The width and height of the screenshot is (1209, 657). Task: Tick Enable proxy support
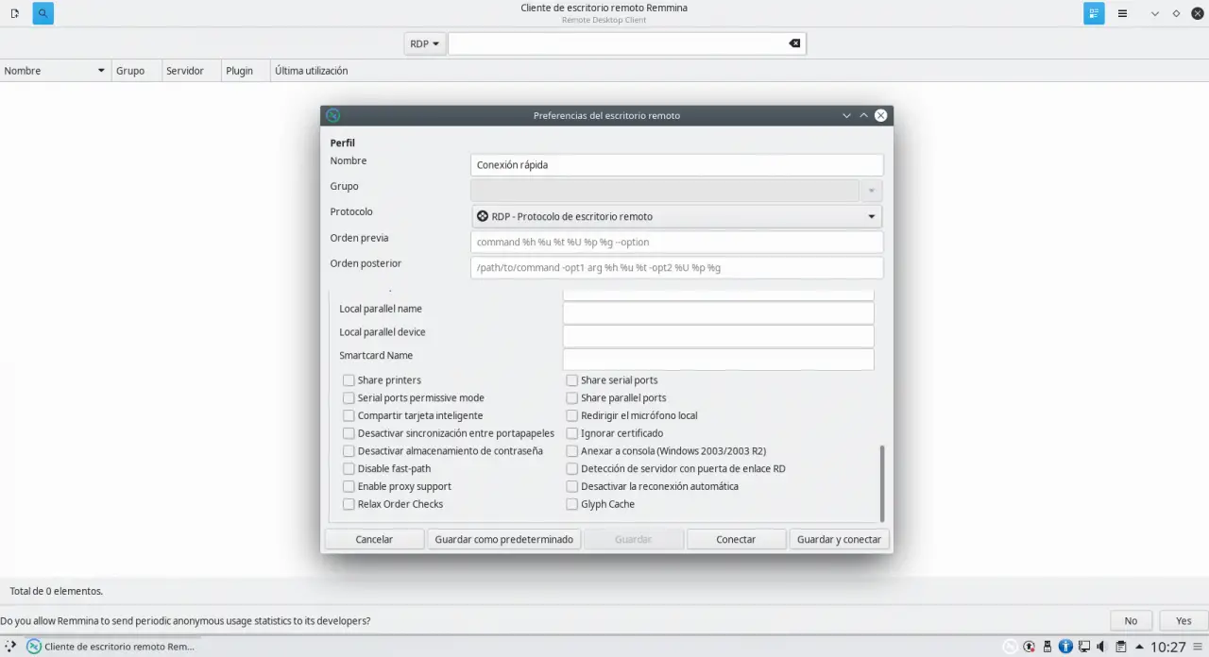tap(349, 486)
